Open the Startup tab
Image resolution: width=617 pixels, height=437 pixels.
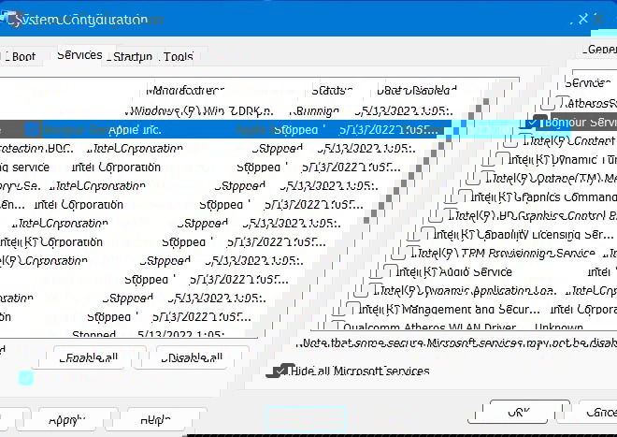coord(132,57)
